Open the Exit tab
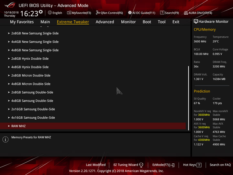Screen dimensions: 233x175 (x=176, y=22)
